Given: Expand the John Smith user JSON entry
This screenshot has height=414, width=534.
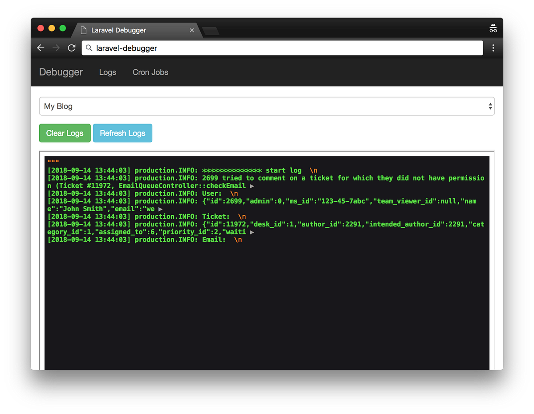Looking at the screenshot, I should [160, 209].
